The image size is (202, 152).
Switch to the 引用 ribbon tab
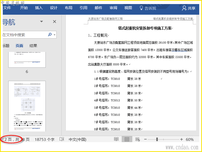[x=84, y=8]
